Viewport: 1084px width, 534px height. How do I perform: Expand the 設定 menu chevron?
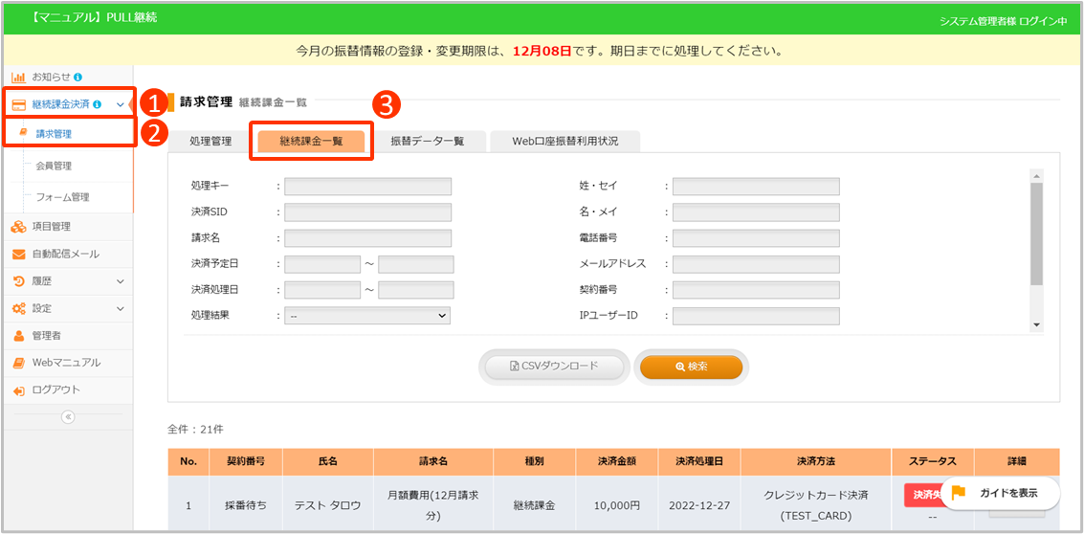120,309
